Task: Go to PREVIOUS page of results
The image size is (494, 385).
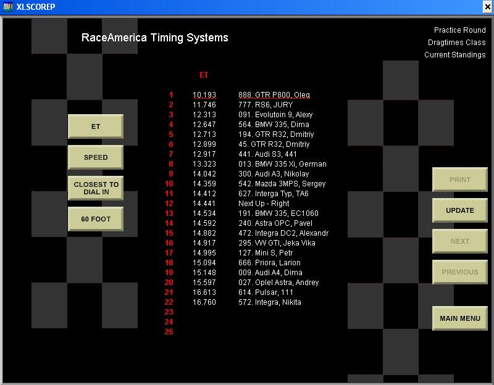Action: tap(460, 272)
